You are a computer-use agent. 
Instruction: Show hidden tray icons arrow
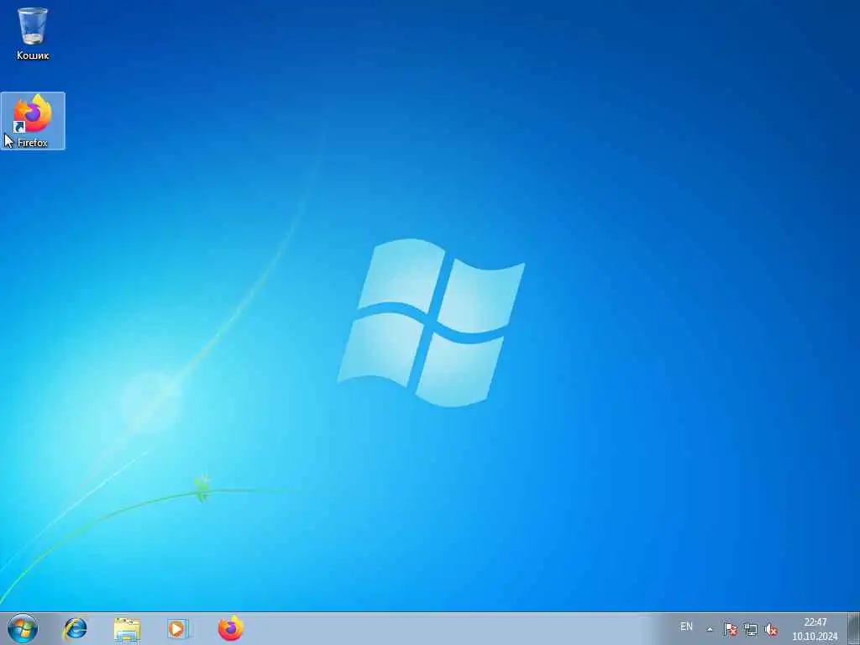point(710,629)
